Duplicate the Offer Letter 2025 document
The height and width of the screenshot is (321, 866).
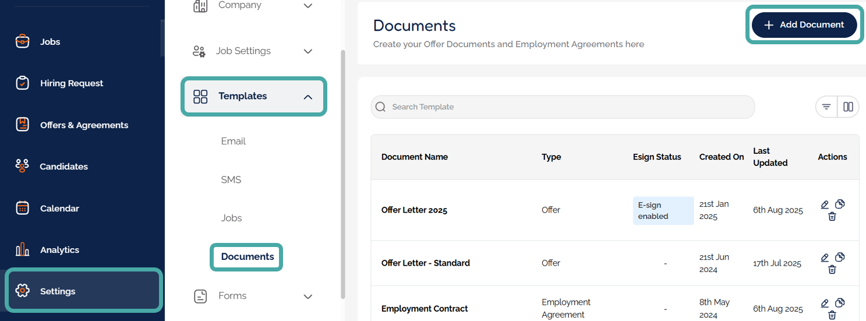coord(840,204)
